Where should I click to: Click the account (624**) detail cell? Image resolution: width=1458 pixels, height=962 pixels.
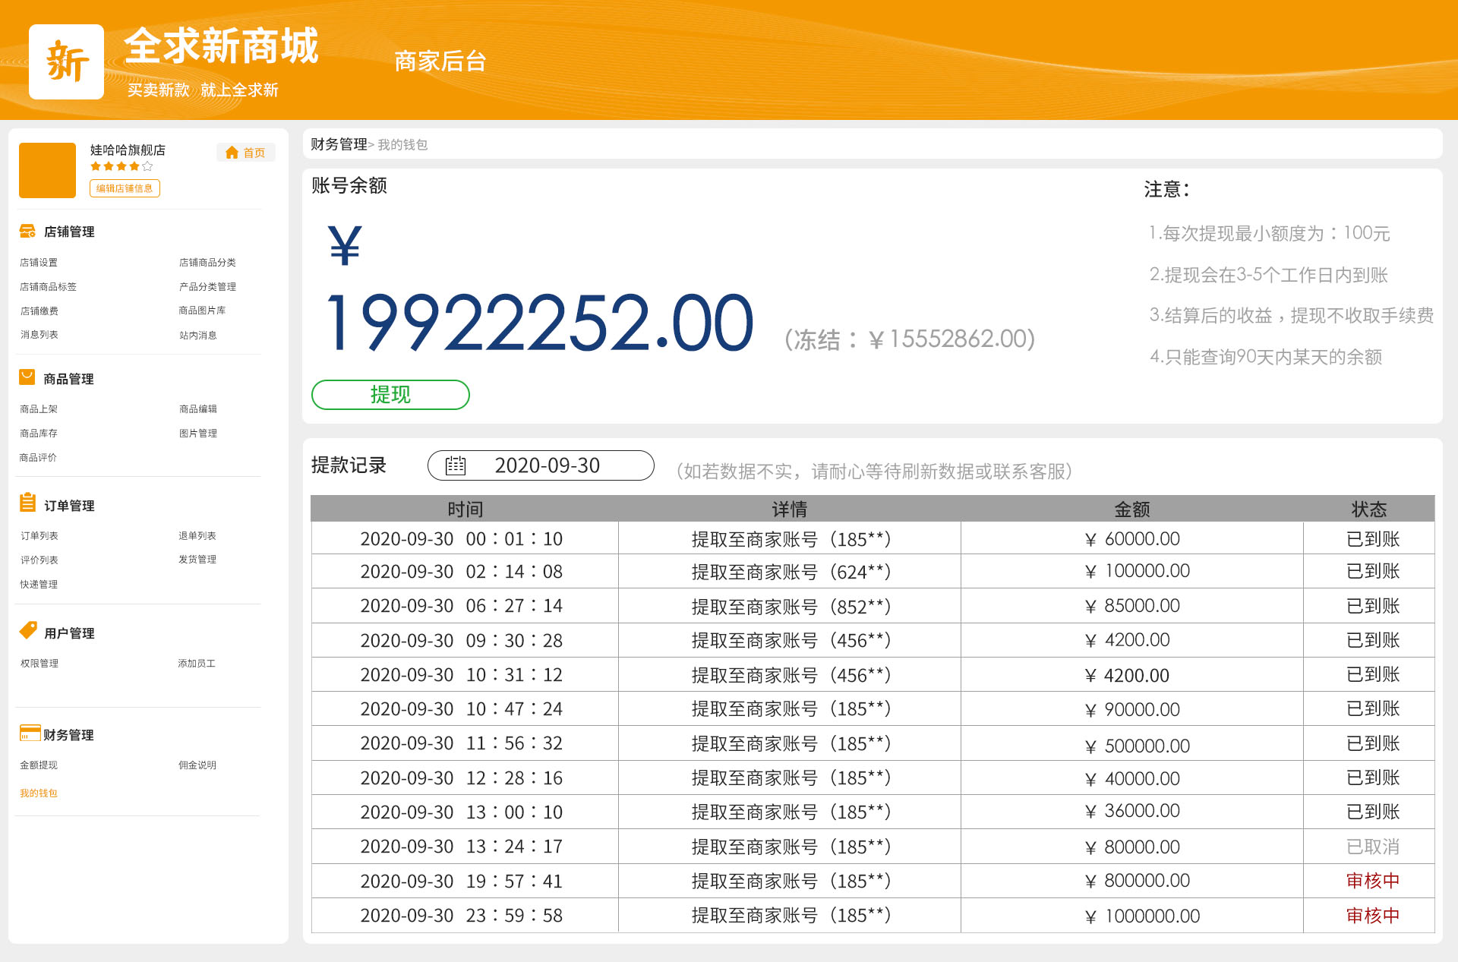pos(791,572)
